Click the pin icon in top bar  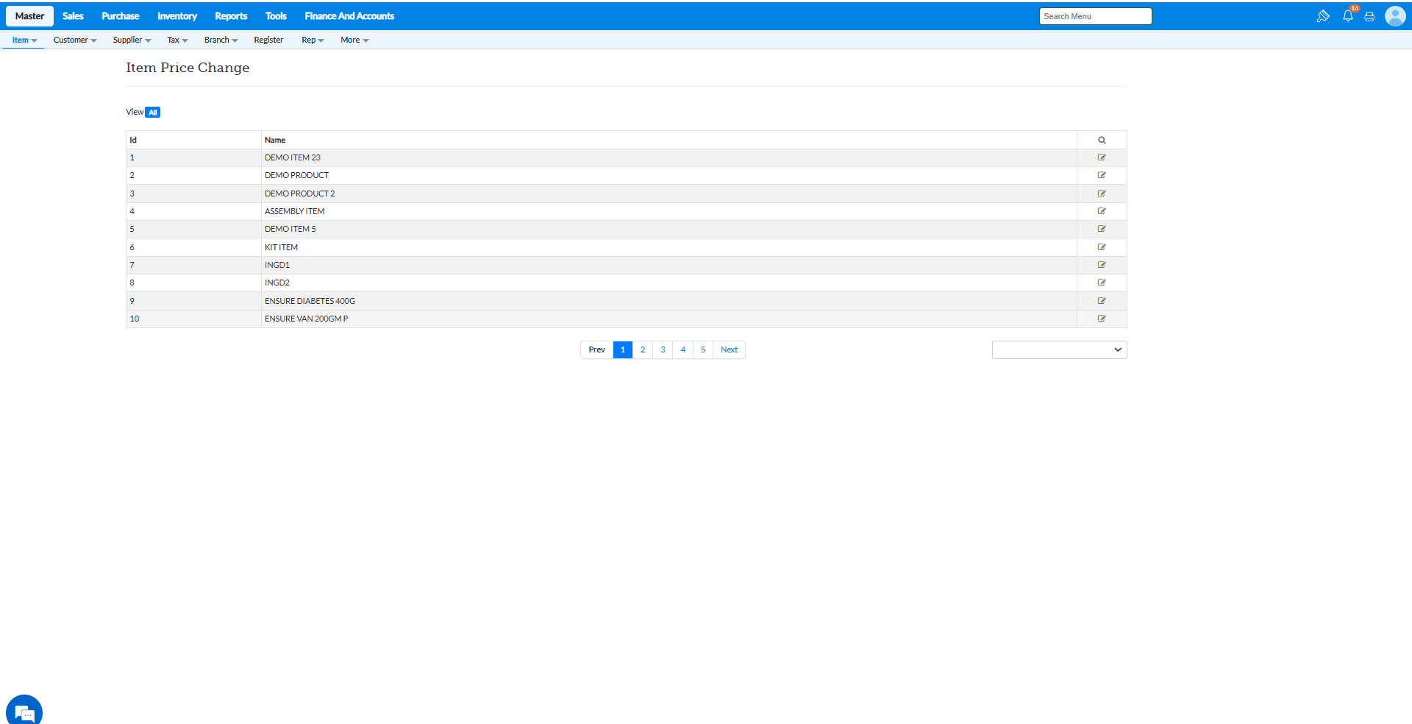tap(1323, 16)
